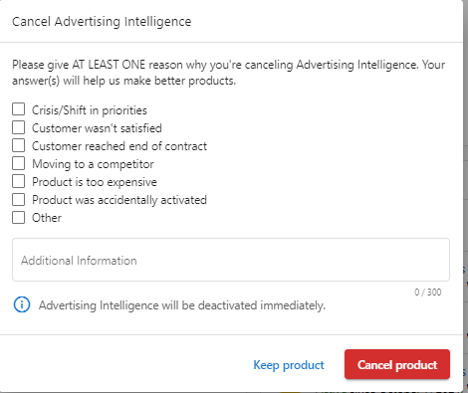Tick the Crisis/Shift in priorities checkbox

point(18,109)
